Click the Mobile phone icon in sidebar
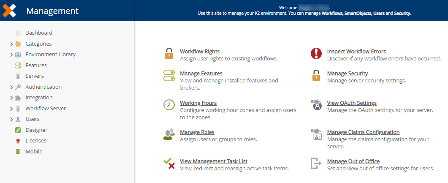This screenshot has width=448, height=183. click(18, 152)
